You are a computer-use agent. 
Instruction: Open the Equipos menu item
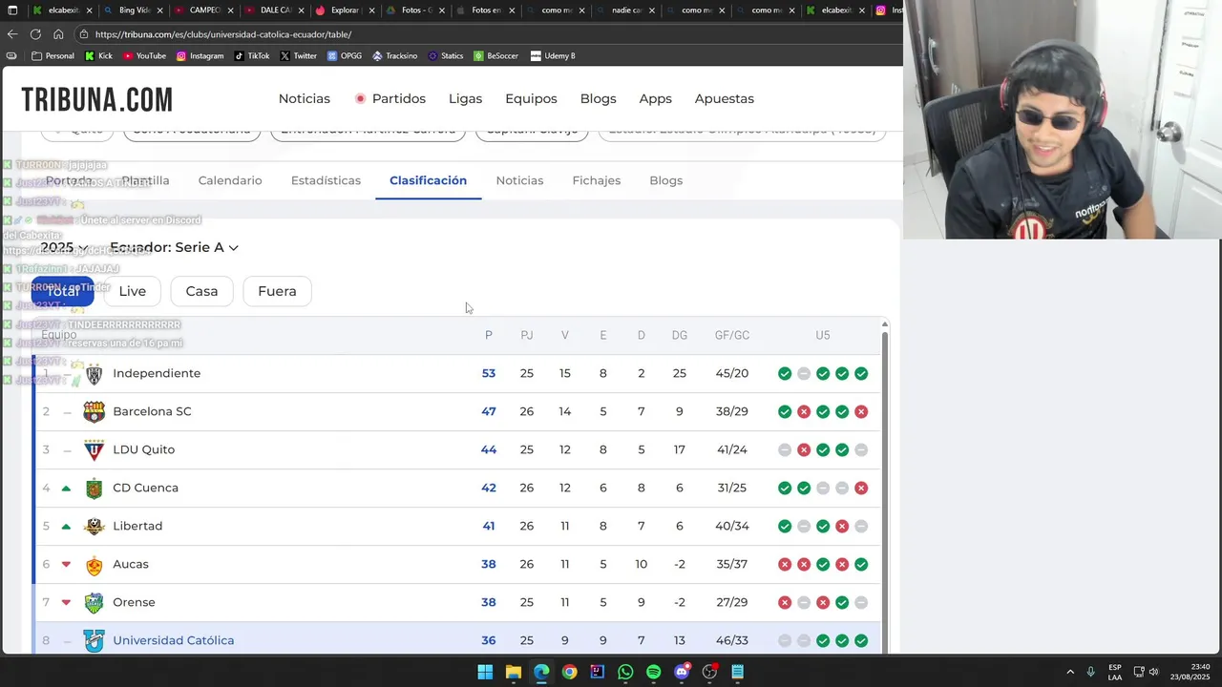point(531,99)
